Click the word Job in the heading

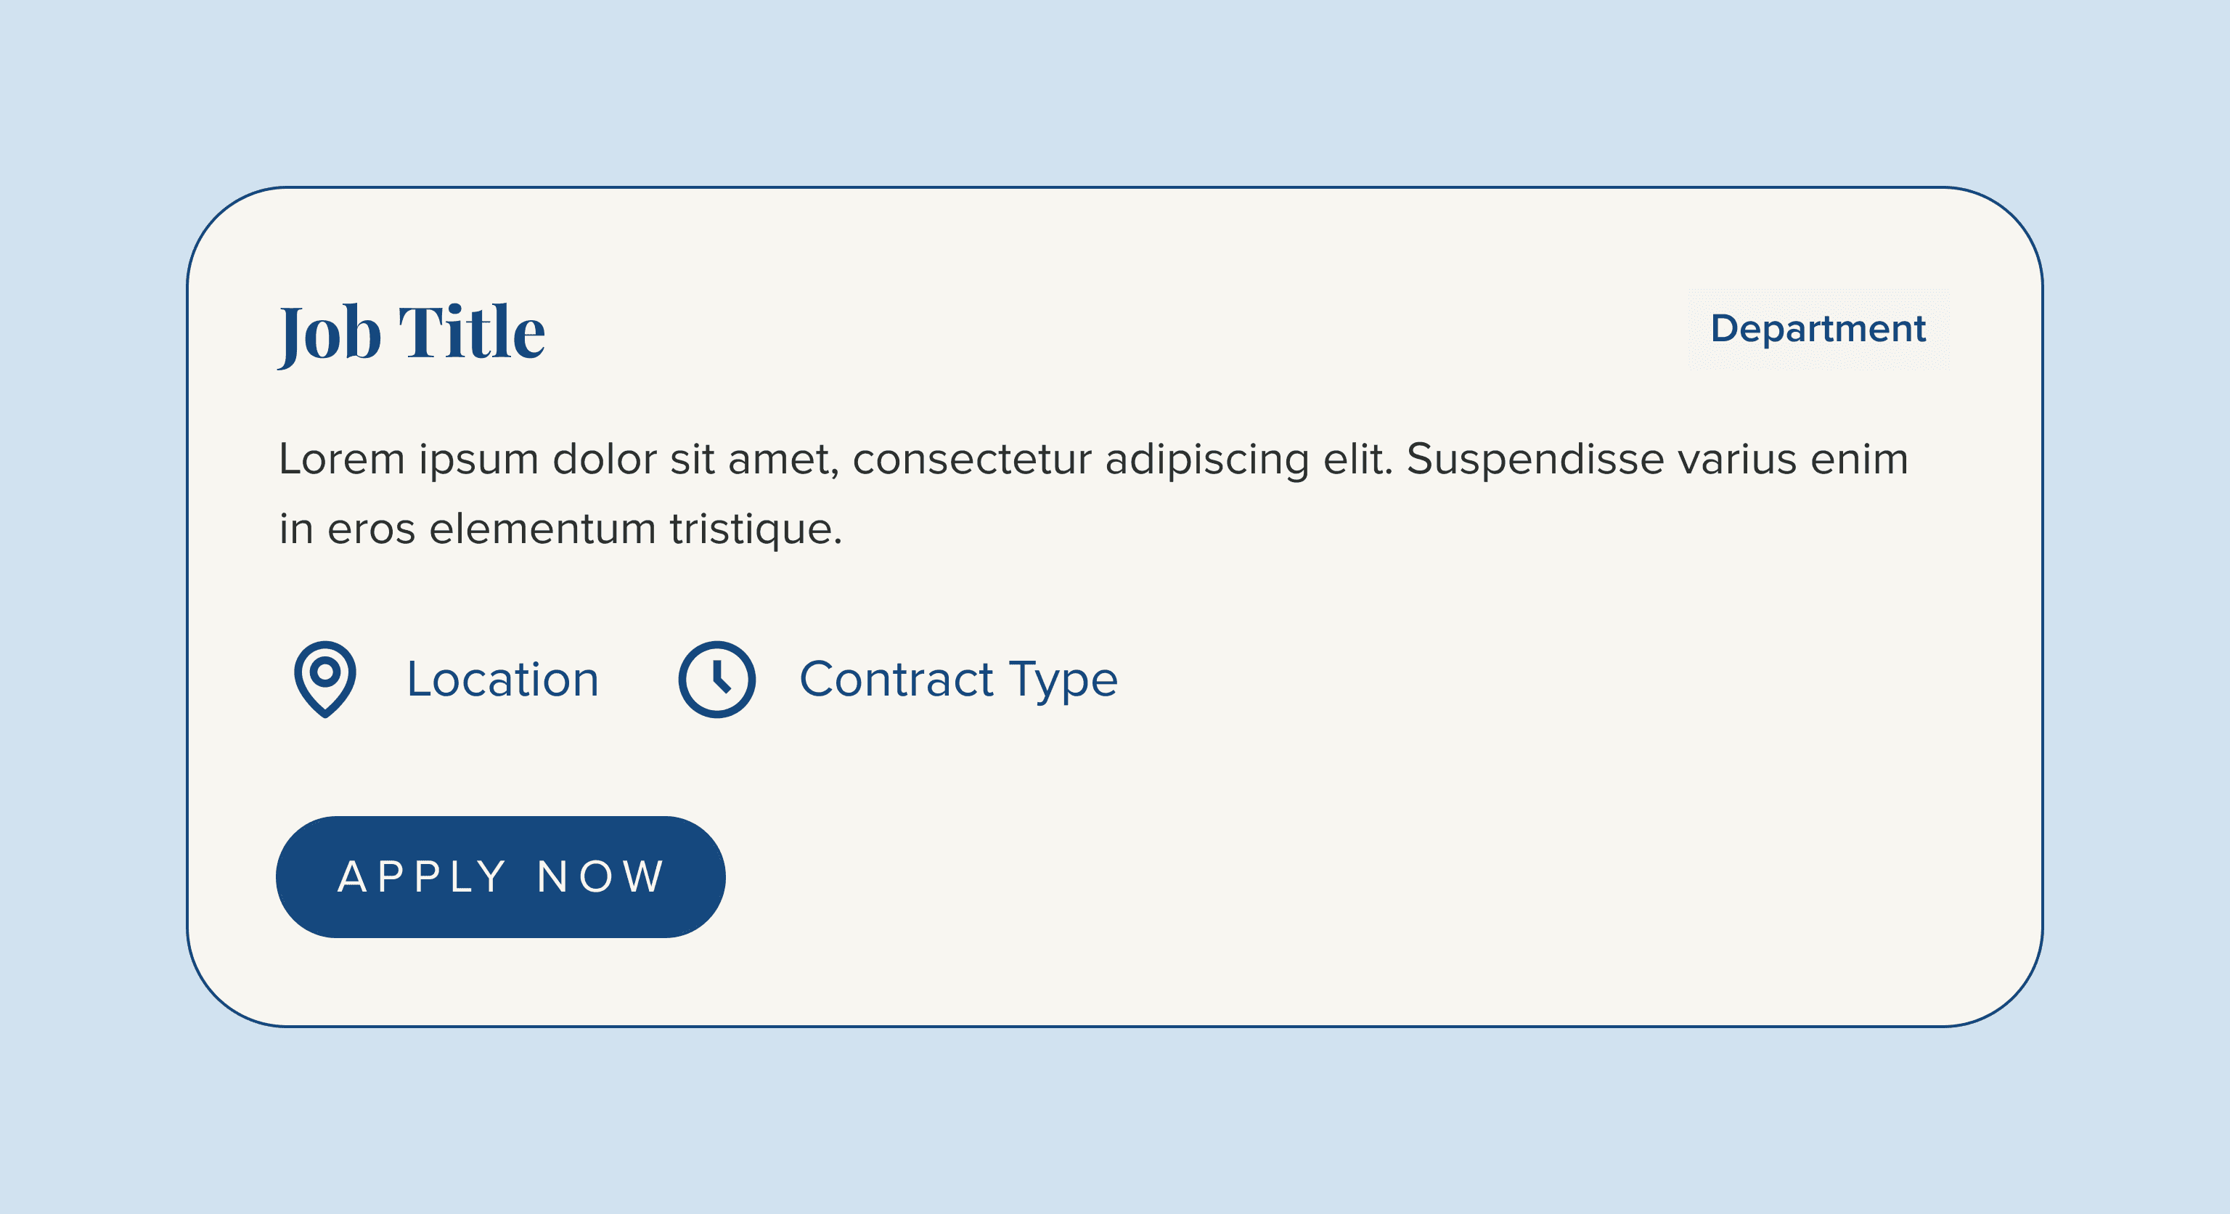click(330, 334)
